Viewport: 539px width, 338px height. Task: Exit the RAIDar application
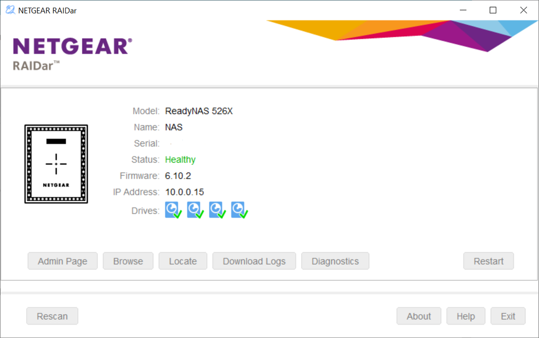click(x=508, y=316)
